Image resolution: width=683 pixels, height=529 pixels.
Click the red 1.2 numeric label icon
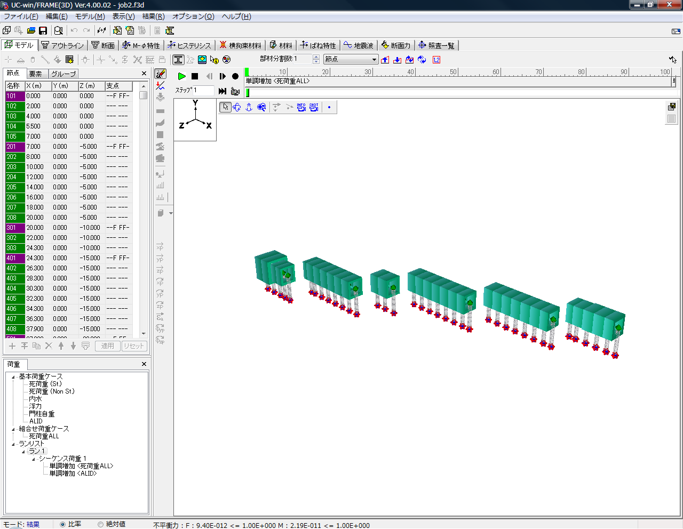coord(436,60)
